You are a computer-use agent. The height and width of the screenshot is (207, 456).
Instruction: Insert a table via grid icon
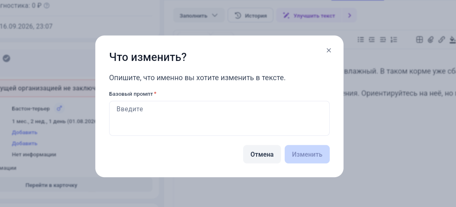point(419,40)
